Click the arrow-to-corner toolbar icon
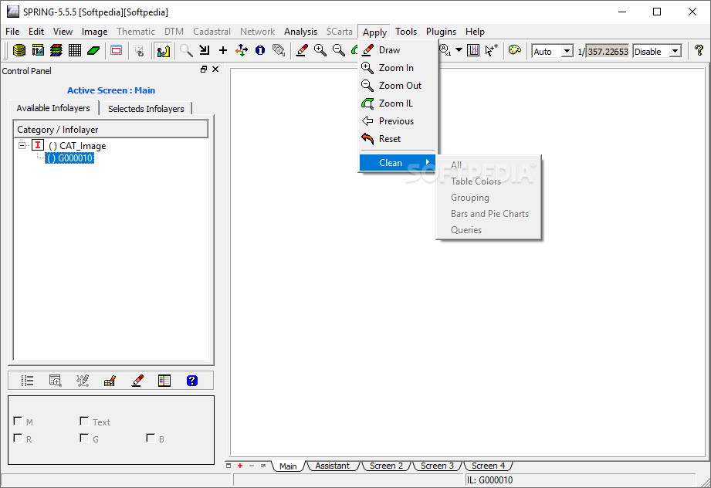 coord(205,50)
